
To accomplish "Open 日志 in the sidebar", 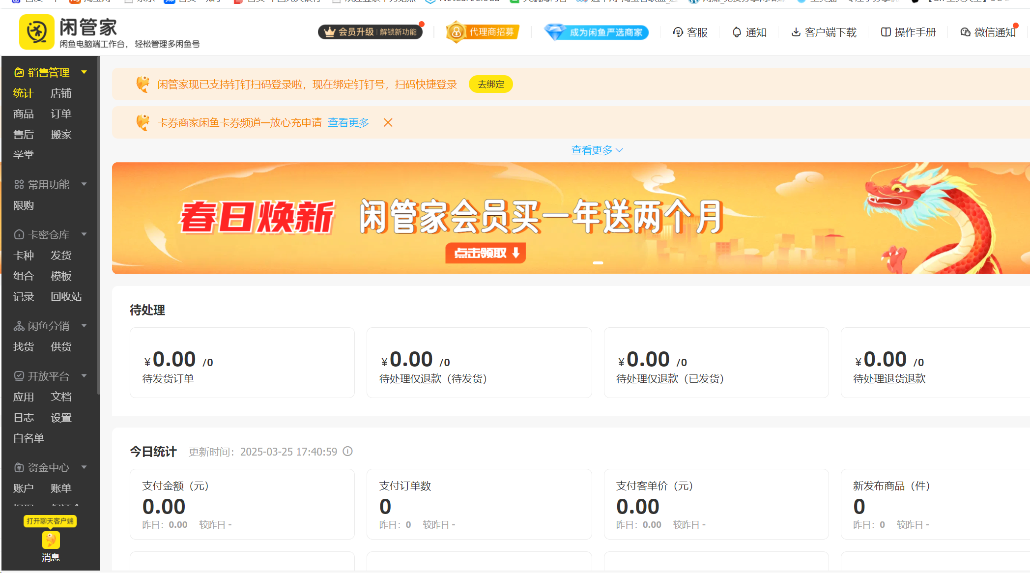I will click(x=24, y=418).
